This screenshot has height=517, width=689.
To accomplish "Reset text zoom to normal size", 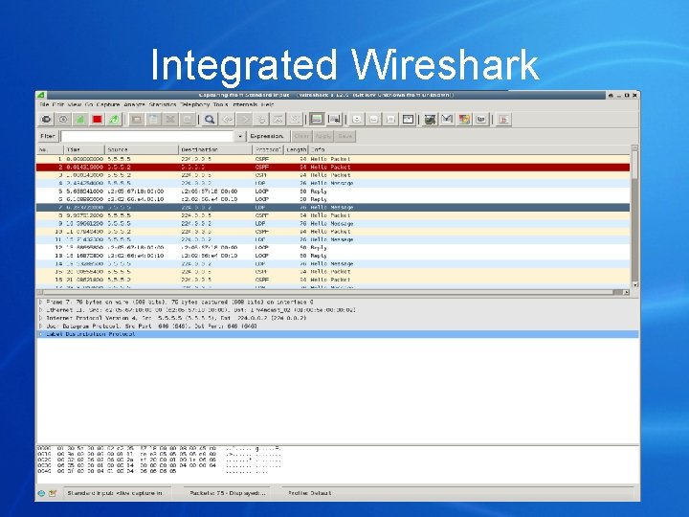I will [390, 119].
